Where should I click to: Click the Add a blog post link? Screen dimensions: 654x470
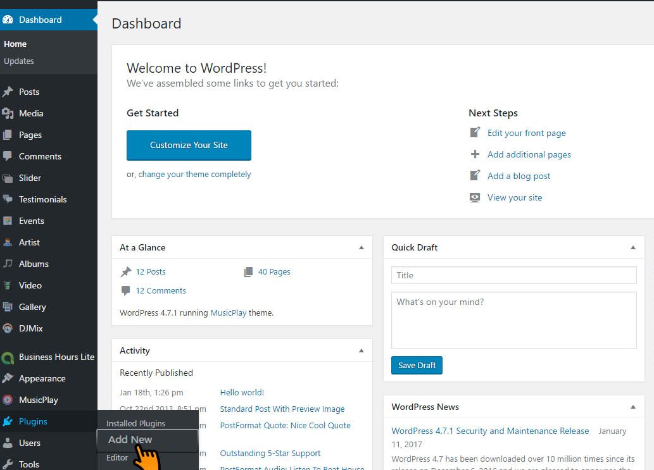click(519, 176)
